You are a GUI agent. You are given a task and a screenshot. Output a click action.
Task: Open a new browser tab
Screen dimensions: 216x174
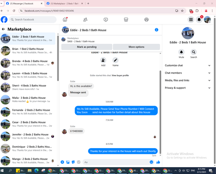coord(88,3)
